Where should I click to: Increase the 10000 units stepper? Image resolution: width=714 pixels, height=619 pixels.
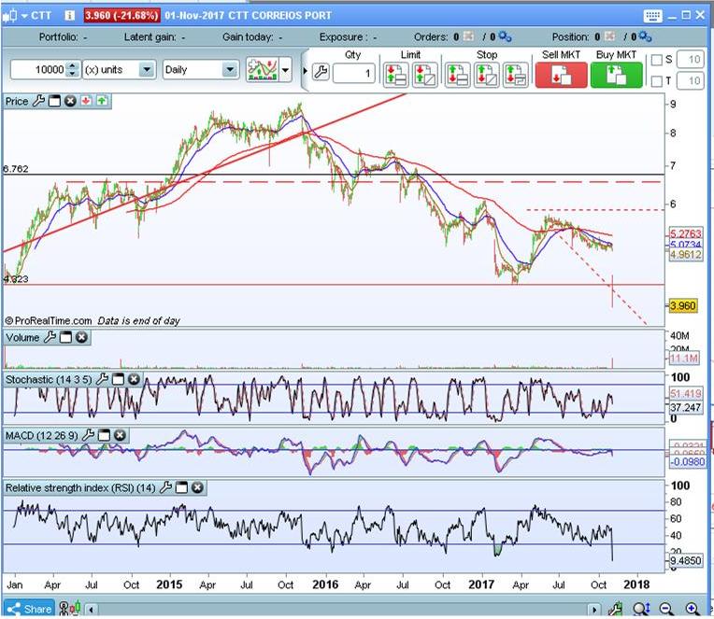[x=72, y=66]
